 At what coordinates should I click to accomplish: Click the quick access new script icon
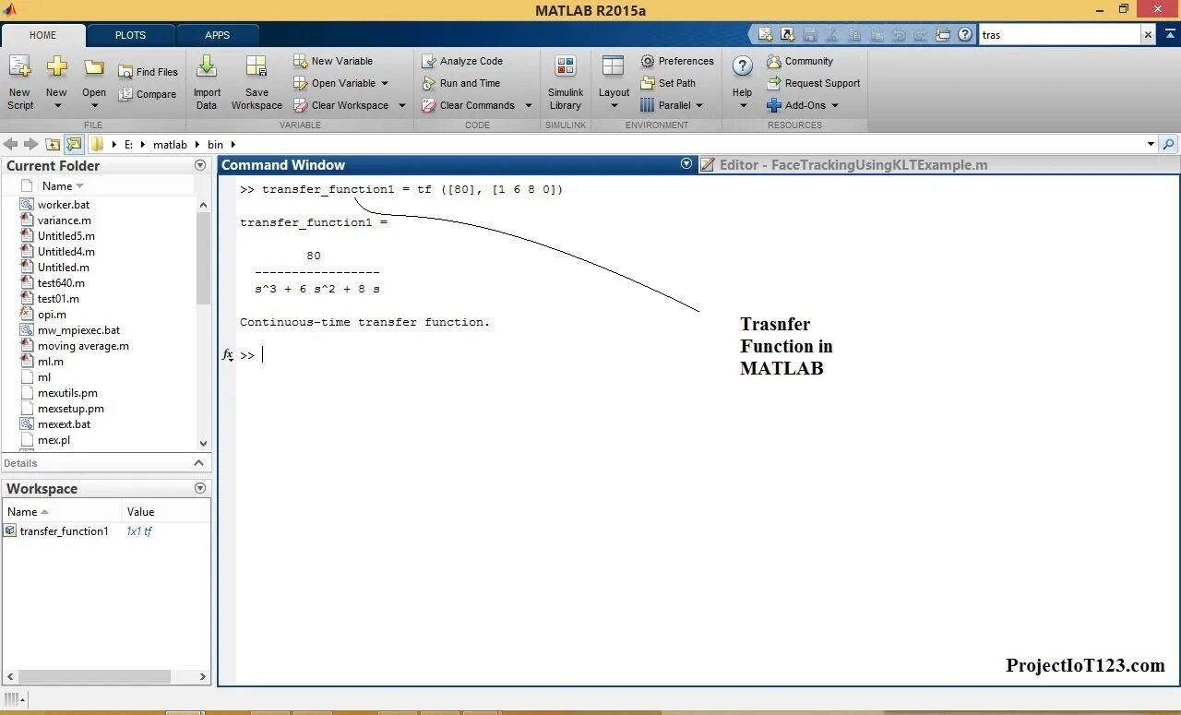point(766,35)
